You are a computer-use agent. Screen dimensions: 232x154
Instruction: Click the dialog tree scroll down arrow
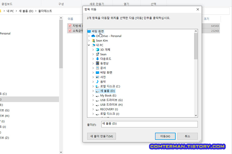pyautogui.click(x=196, y=115)
